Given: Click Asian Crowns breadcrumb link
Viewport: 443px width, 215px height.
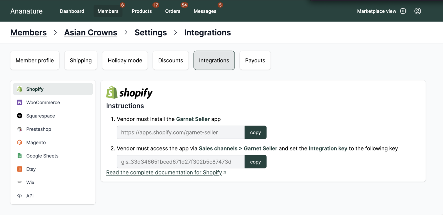Looking at the screenshot, I should 91,33.
